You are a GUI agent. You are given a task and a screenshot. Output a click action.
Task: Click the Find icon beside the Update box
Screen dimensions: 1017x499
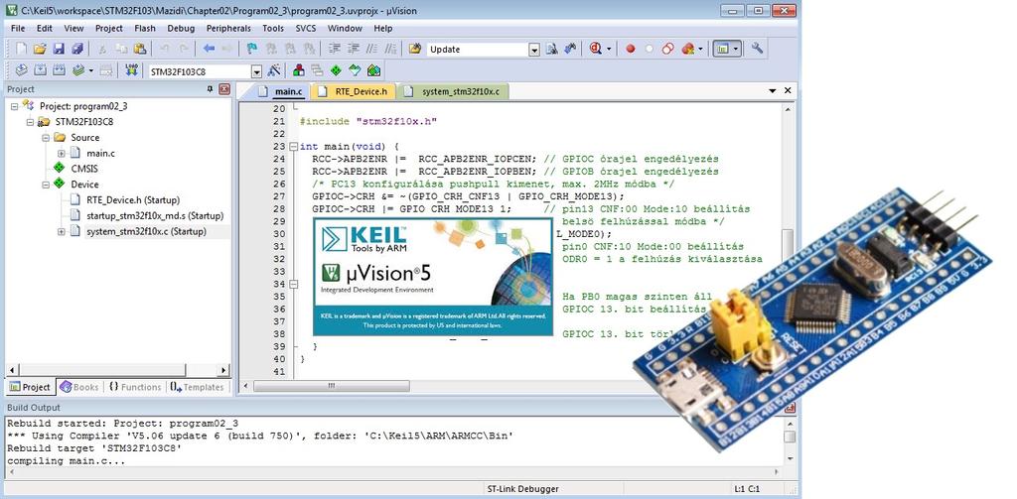[x=552, y=50]
